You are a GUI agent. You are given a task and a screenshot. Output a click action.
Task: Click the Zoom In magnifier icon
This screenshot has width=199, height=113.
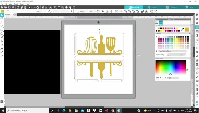55,7
